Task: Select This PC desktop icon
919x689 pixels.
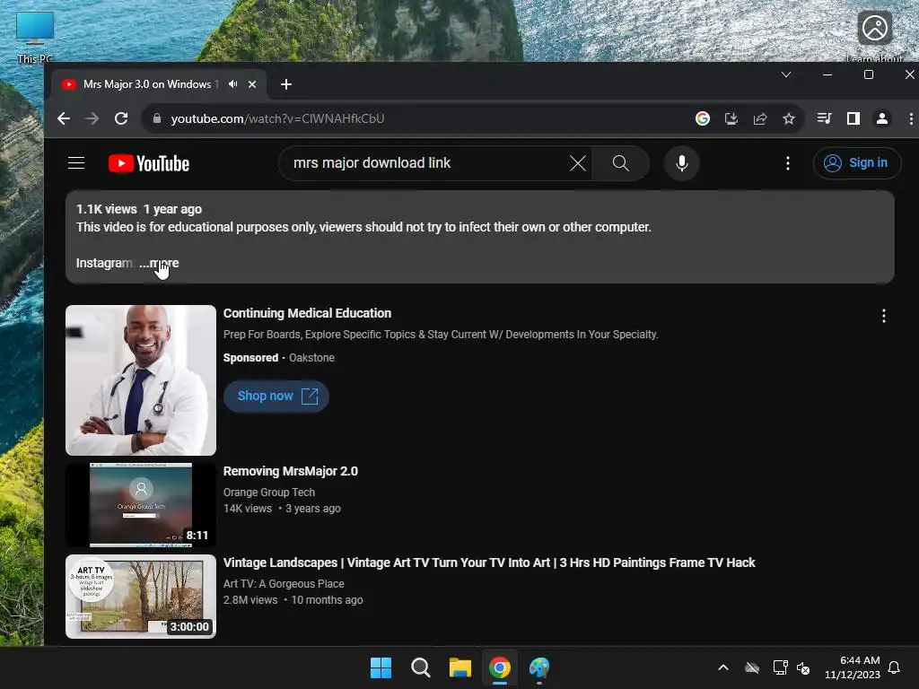Action: pos(35,37)
